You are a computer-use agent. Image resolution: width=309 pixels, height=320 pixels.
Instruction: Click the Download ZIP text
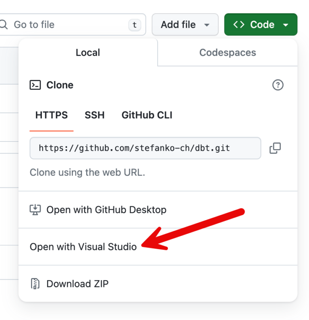coord(77,284)
